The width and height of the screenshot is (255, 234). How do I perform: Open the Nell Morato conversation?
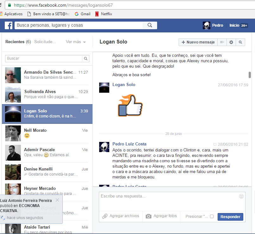47,133
